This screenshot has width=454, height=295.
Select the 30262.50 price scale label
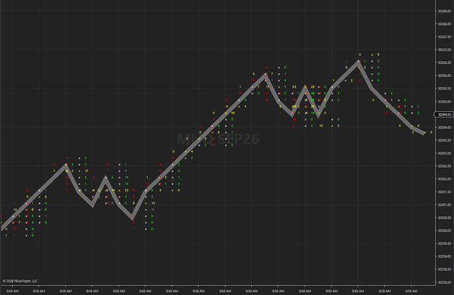[444, 166]
